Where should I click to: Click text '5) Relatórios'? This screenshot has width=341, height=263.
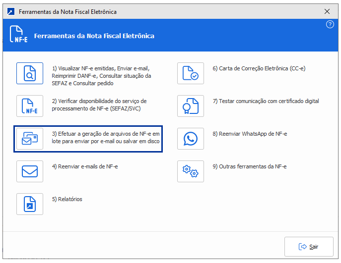[x=67, y=199]
